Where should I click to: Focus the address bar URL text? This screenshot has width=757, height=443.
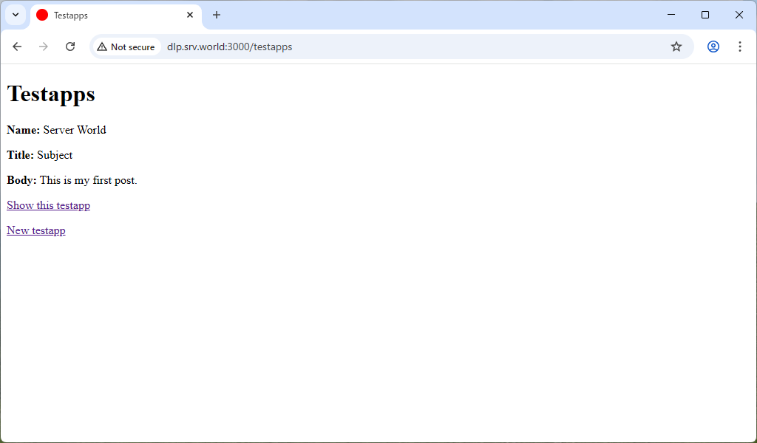pos(229,47)
